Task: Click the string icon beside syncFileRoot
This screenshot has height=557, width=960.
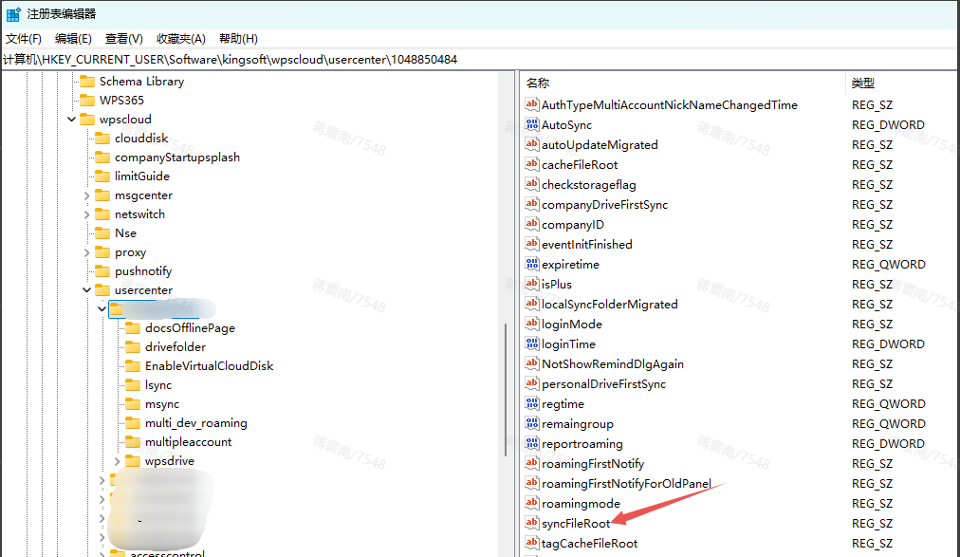Action: pyautogui.click(x=531, y=524)
